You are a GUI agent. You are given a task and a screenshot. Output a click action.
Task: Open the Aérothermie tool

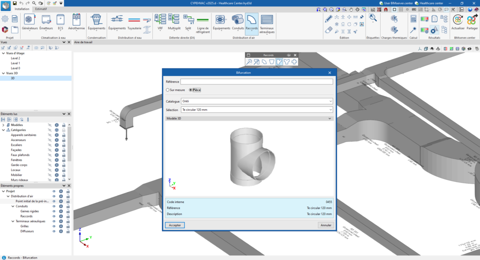pos(76,22)
